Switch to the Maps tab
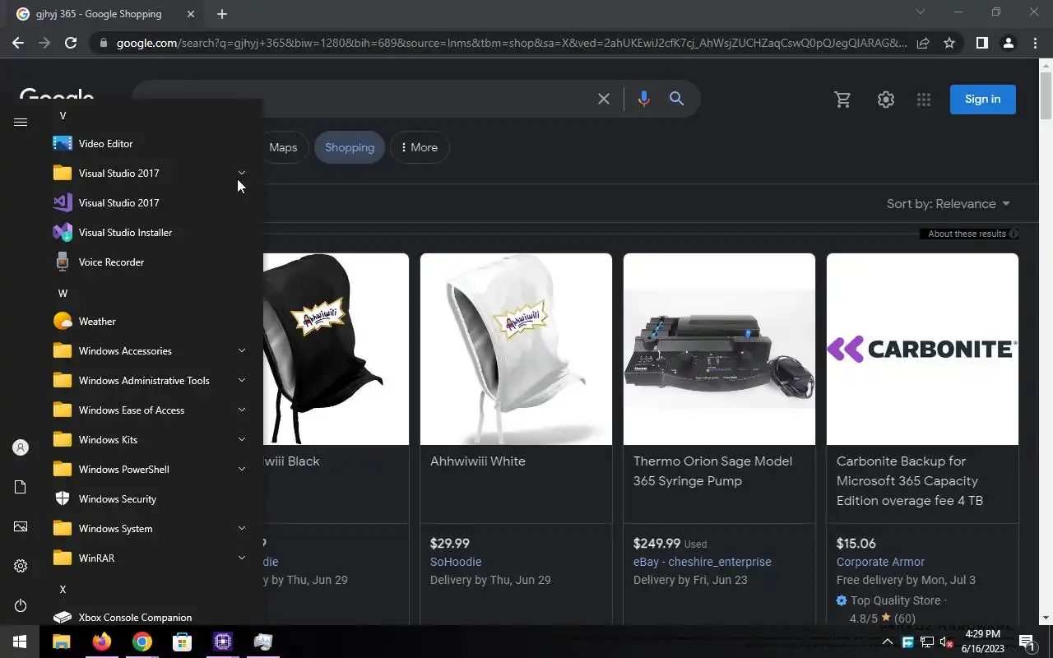The height and width of the screenshot is (658, 1053). (283, 147)
